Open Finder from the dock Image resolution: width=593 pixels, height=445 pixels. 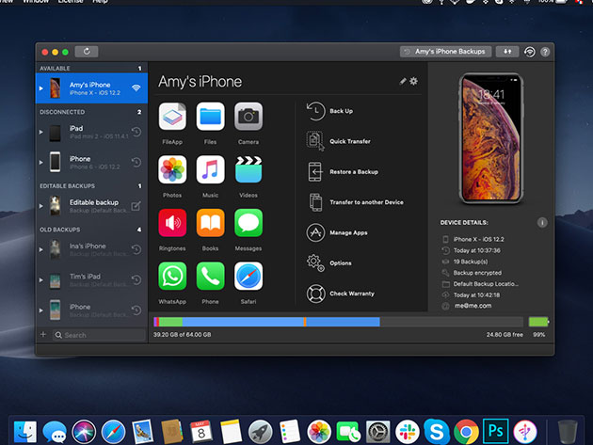[x=25, y=432]
